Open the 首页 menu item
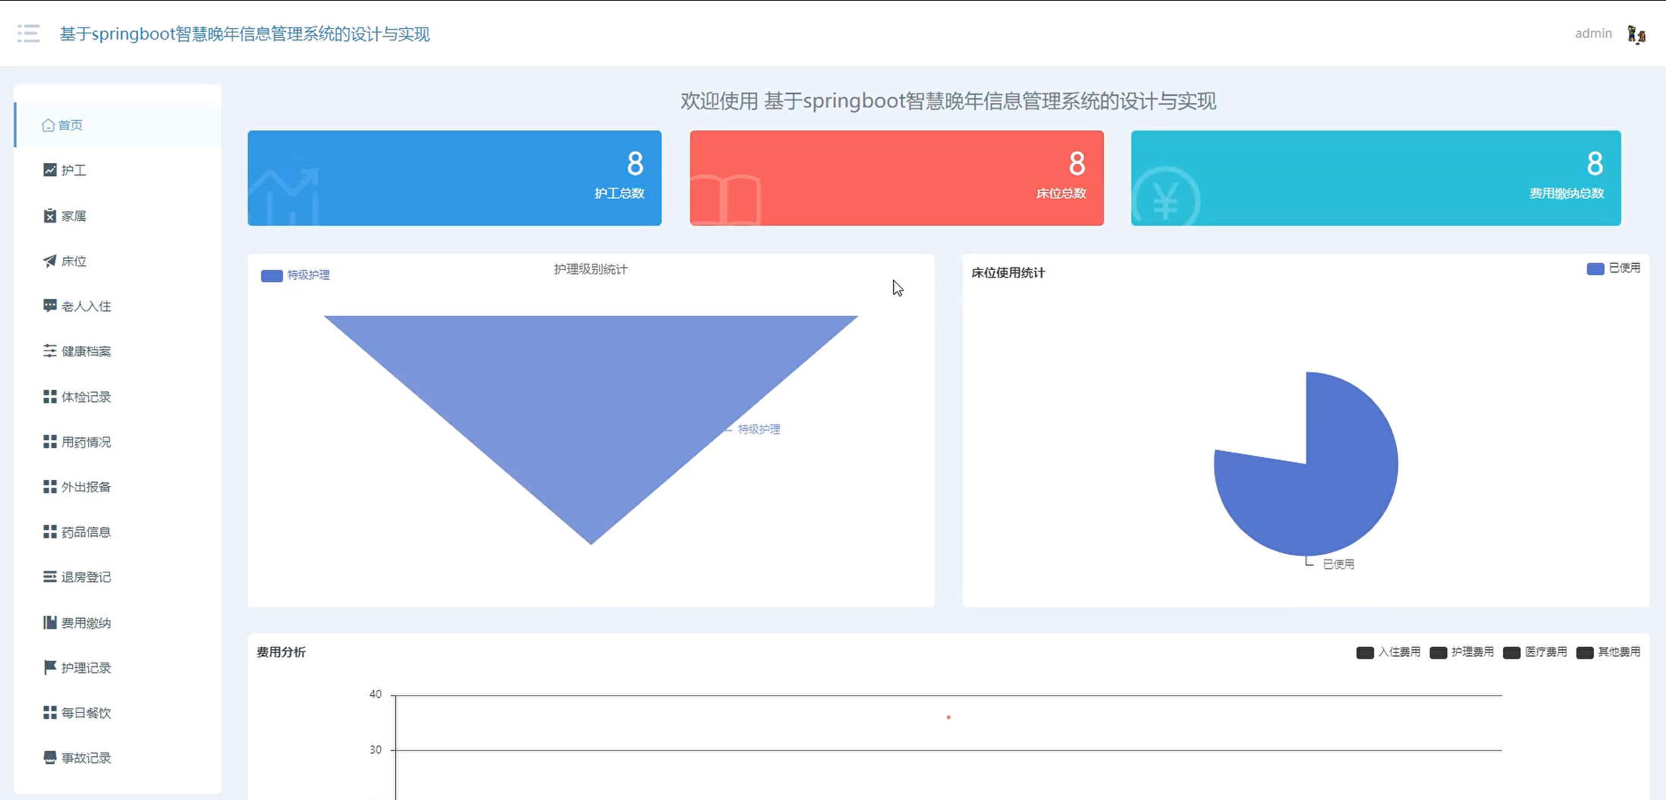Viewport: 1666px width, 800px height. click(x=118, y=125)
